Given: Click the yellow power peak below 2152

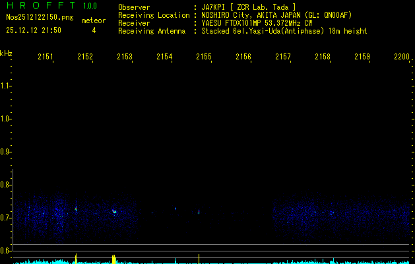Looking at the screenshot, I should click(x=76, y=257).
